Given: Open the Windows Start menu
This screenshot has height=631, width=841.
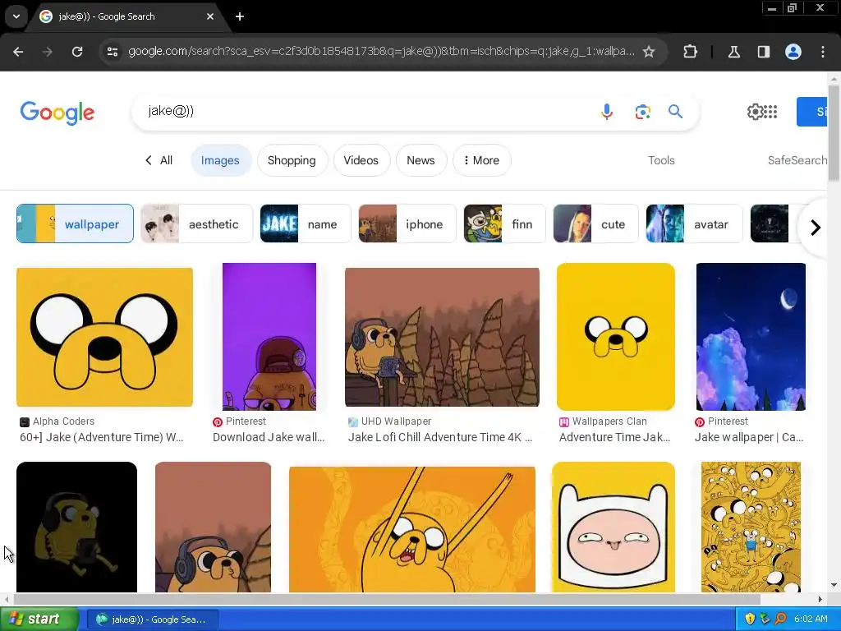Looking at the screenshot, I should coord(39,619).
